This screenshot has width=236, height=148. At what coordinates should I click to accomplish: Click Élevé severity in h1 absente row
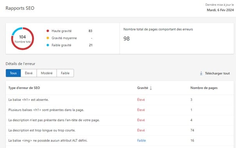[x=141, y=100]
